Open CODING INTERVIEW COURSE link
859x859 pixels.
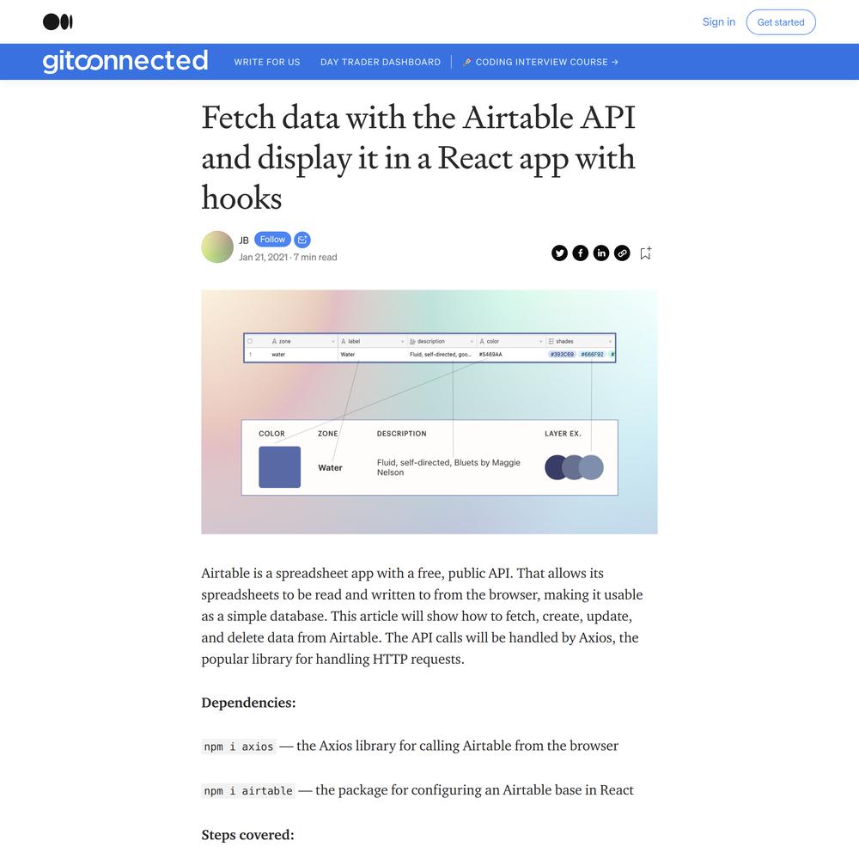[x=540, y=62]
